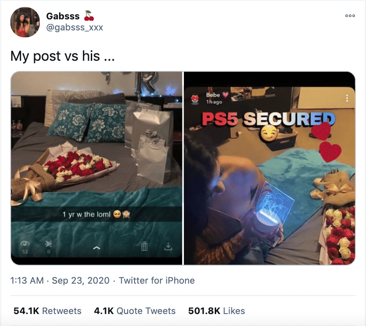Screen dimensions: 366x326
Task: Click the smiling emoji sticker on the snap
Action: coord(269,133)
